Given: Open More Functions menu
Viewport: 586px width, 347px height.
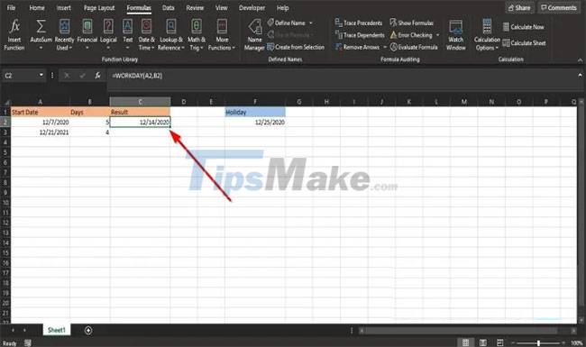Looking at the screenshot, I should [222, 35].
